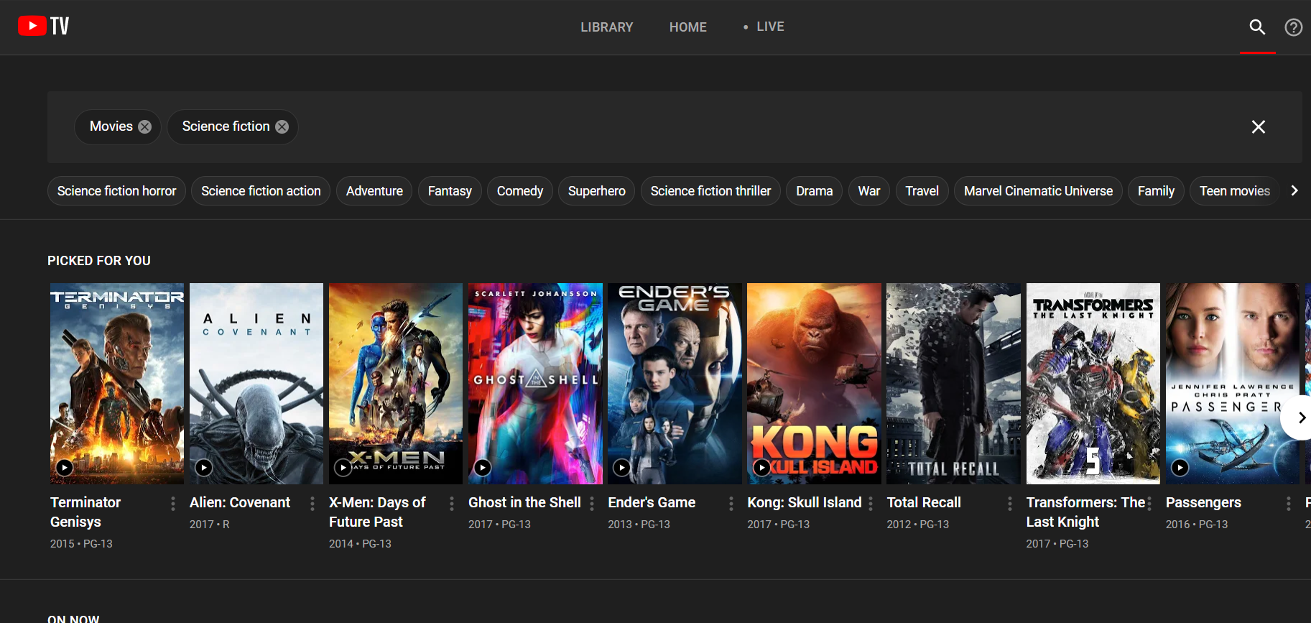Open the help question mark icon
The image size is (1311, 623).
pyautogui.click(x=1293, y=27)
